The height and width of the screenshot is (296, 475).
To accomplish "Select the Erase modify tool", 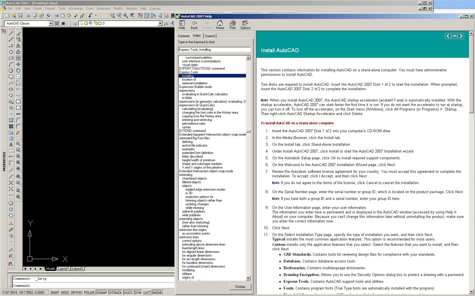I will (x=18, y=33).
